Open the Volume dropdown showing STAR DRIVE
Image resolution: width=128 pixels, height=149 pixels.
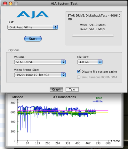pos(40,62)
